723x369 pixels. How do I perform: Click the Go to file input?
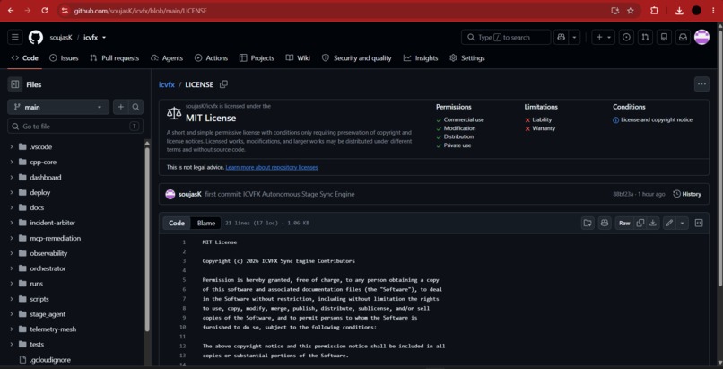point(75,126)
